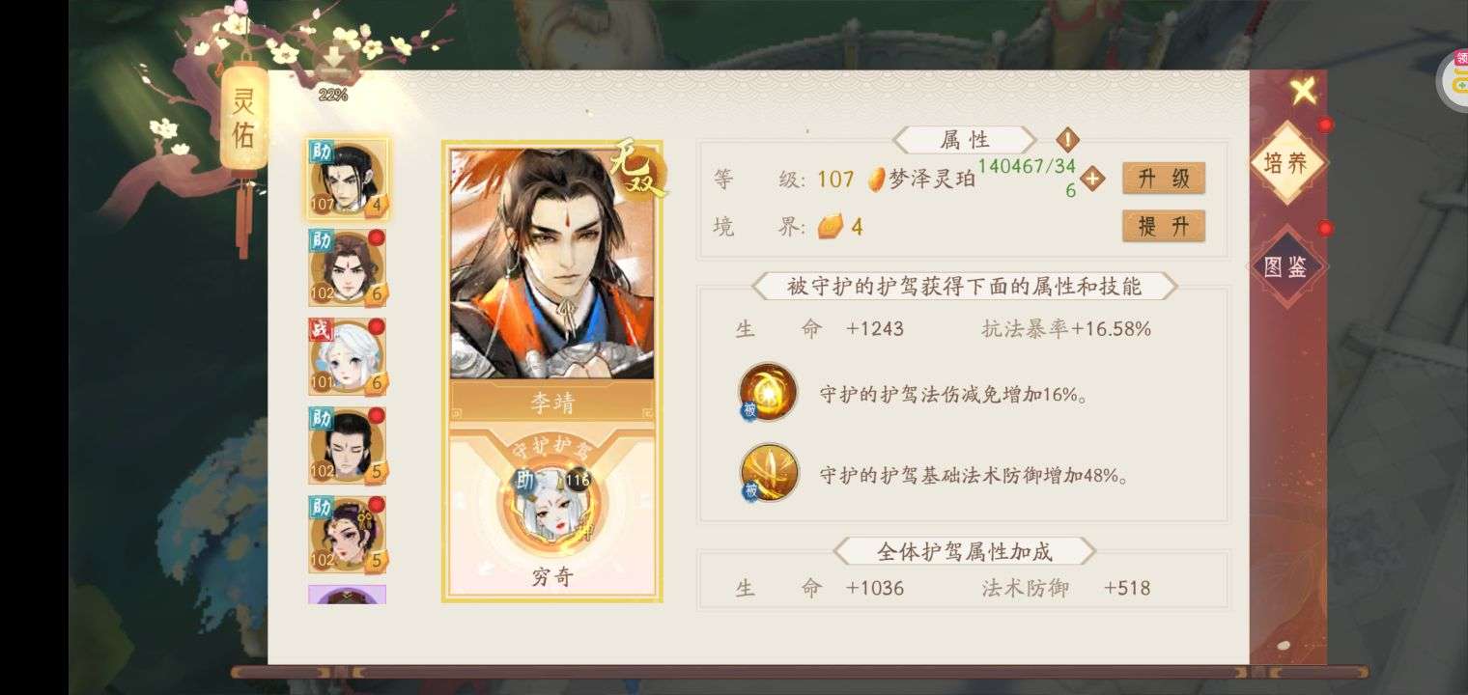Image resolution: width=1468 pixels, height=695 pixels.
Task: Select the fourth closed-eyes male avatar
Action: point(348,446)
